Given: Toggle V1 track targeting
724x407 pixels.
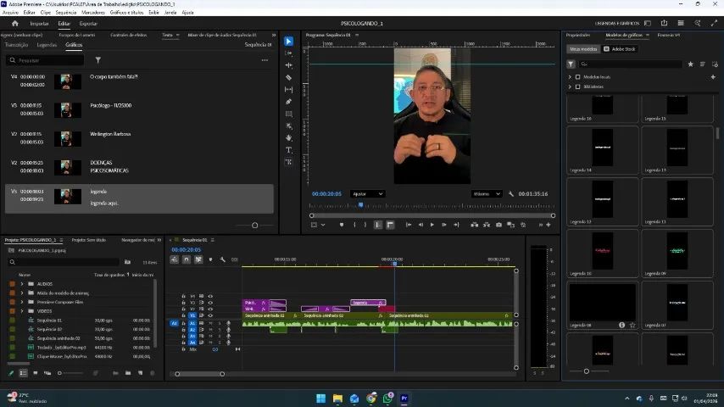Looking at the screenshot, I should [x=192, y=315].
